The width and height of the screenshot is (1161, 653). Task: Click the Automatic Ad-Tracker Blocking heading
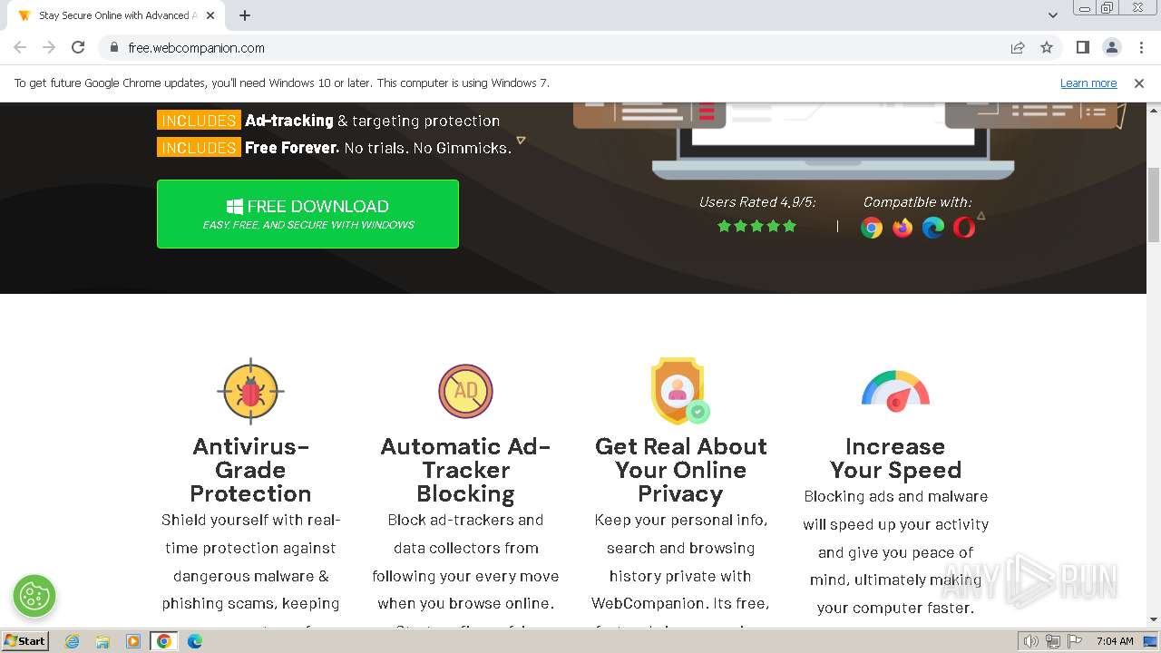(x=465, y=470)
